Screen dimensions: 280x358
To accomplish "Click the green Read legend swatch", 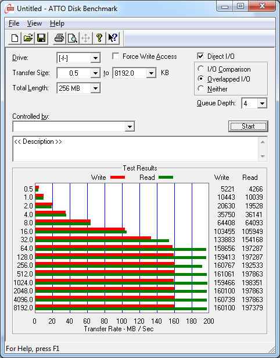I will 166,177.
